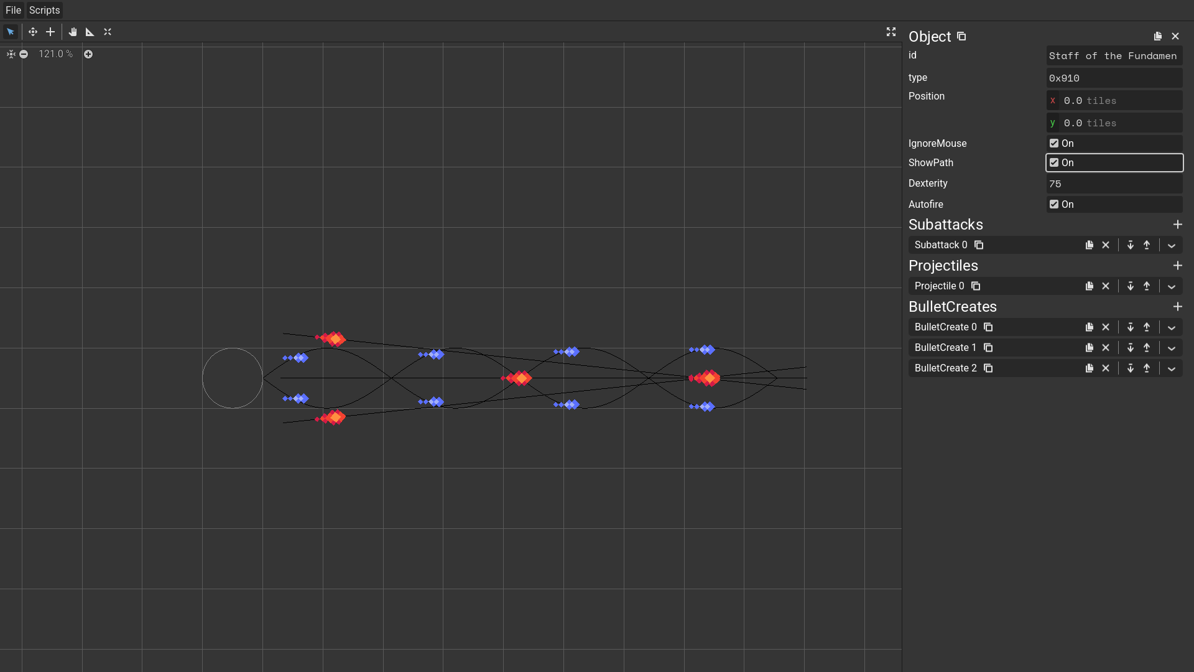Image resolution: width=1194 pixels, height=672 pixels.
Task: Add a new BulletCreate
Action: point(1178,307)
